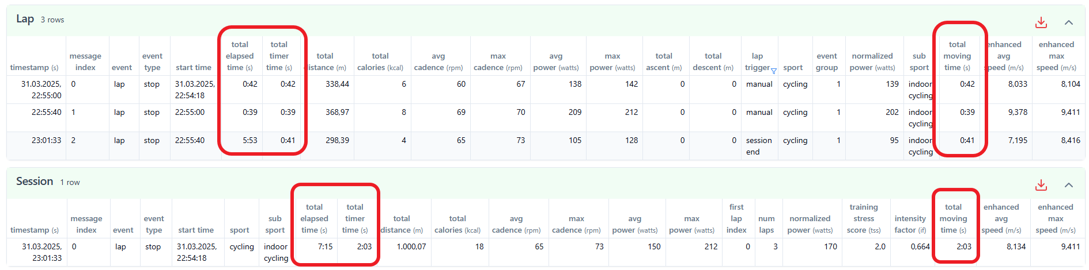
Task: Click the num laps column header
Action: pos(766,224)
